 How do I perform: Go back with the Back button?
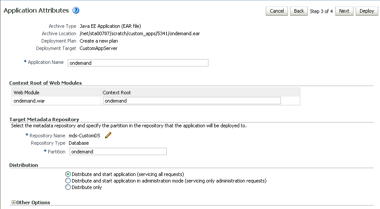coord(299,11)
